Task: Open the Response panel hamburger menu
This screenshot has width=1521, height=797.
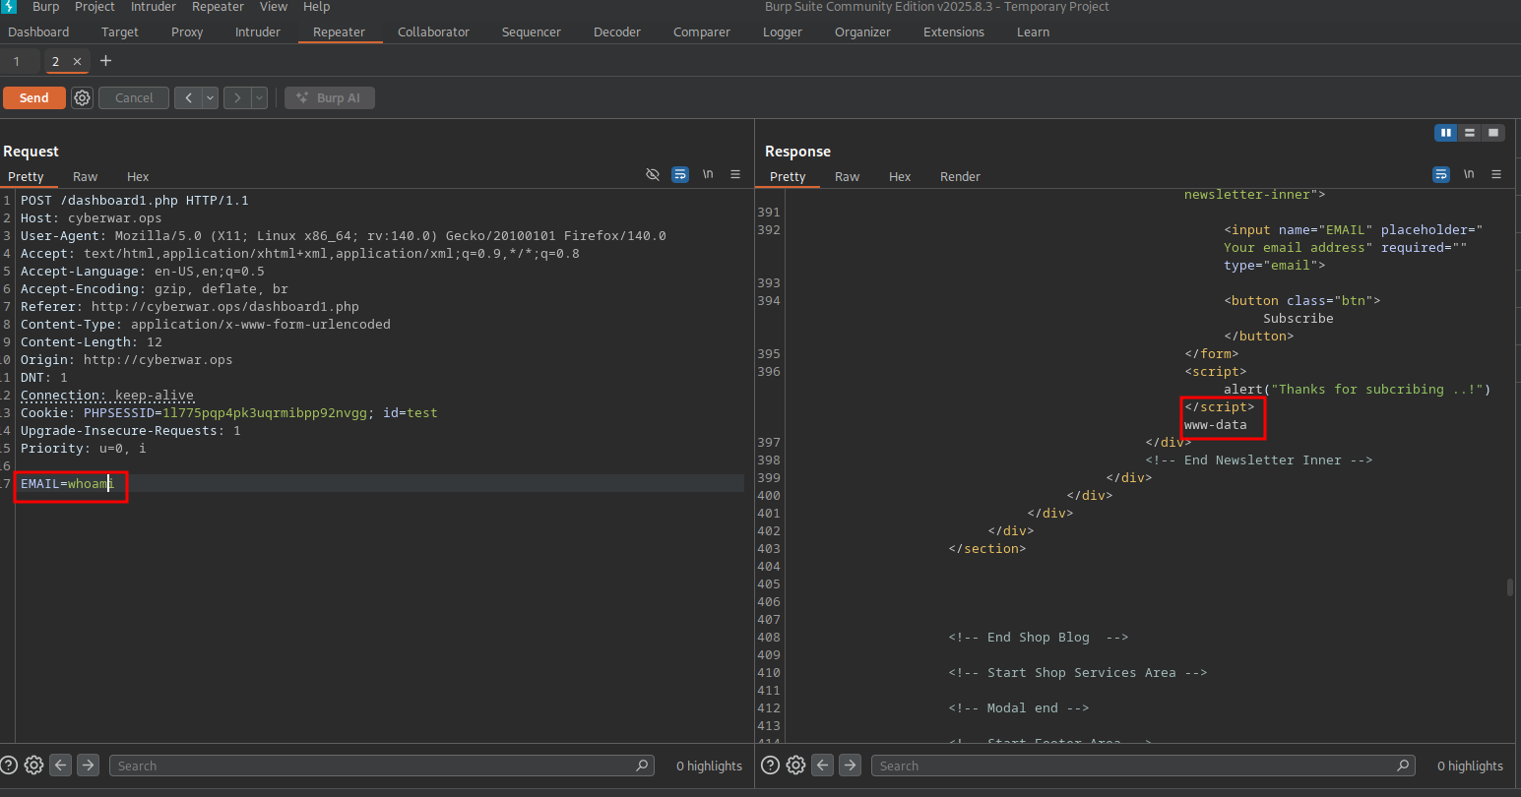Action: (x=1495, y=174)
